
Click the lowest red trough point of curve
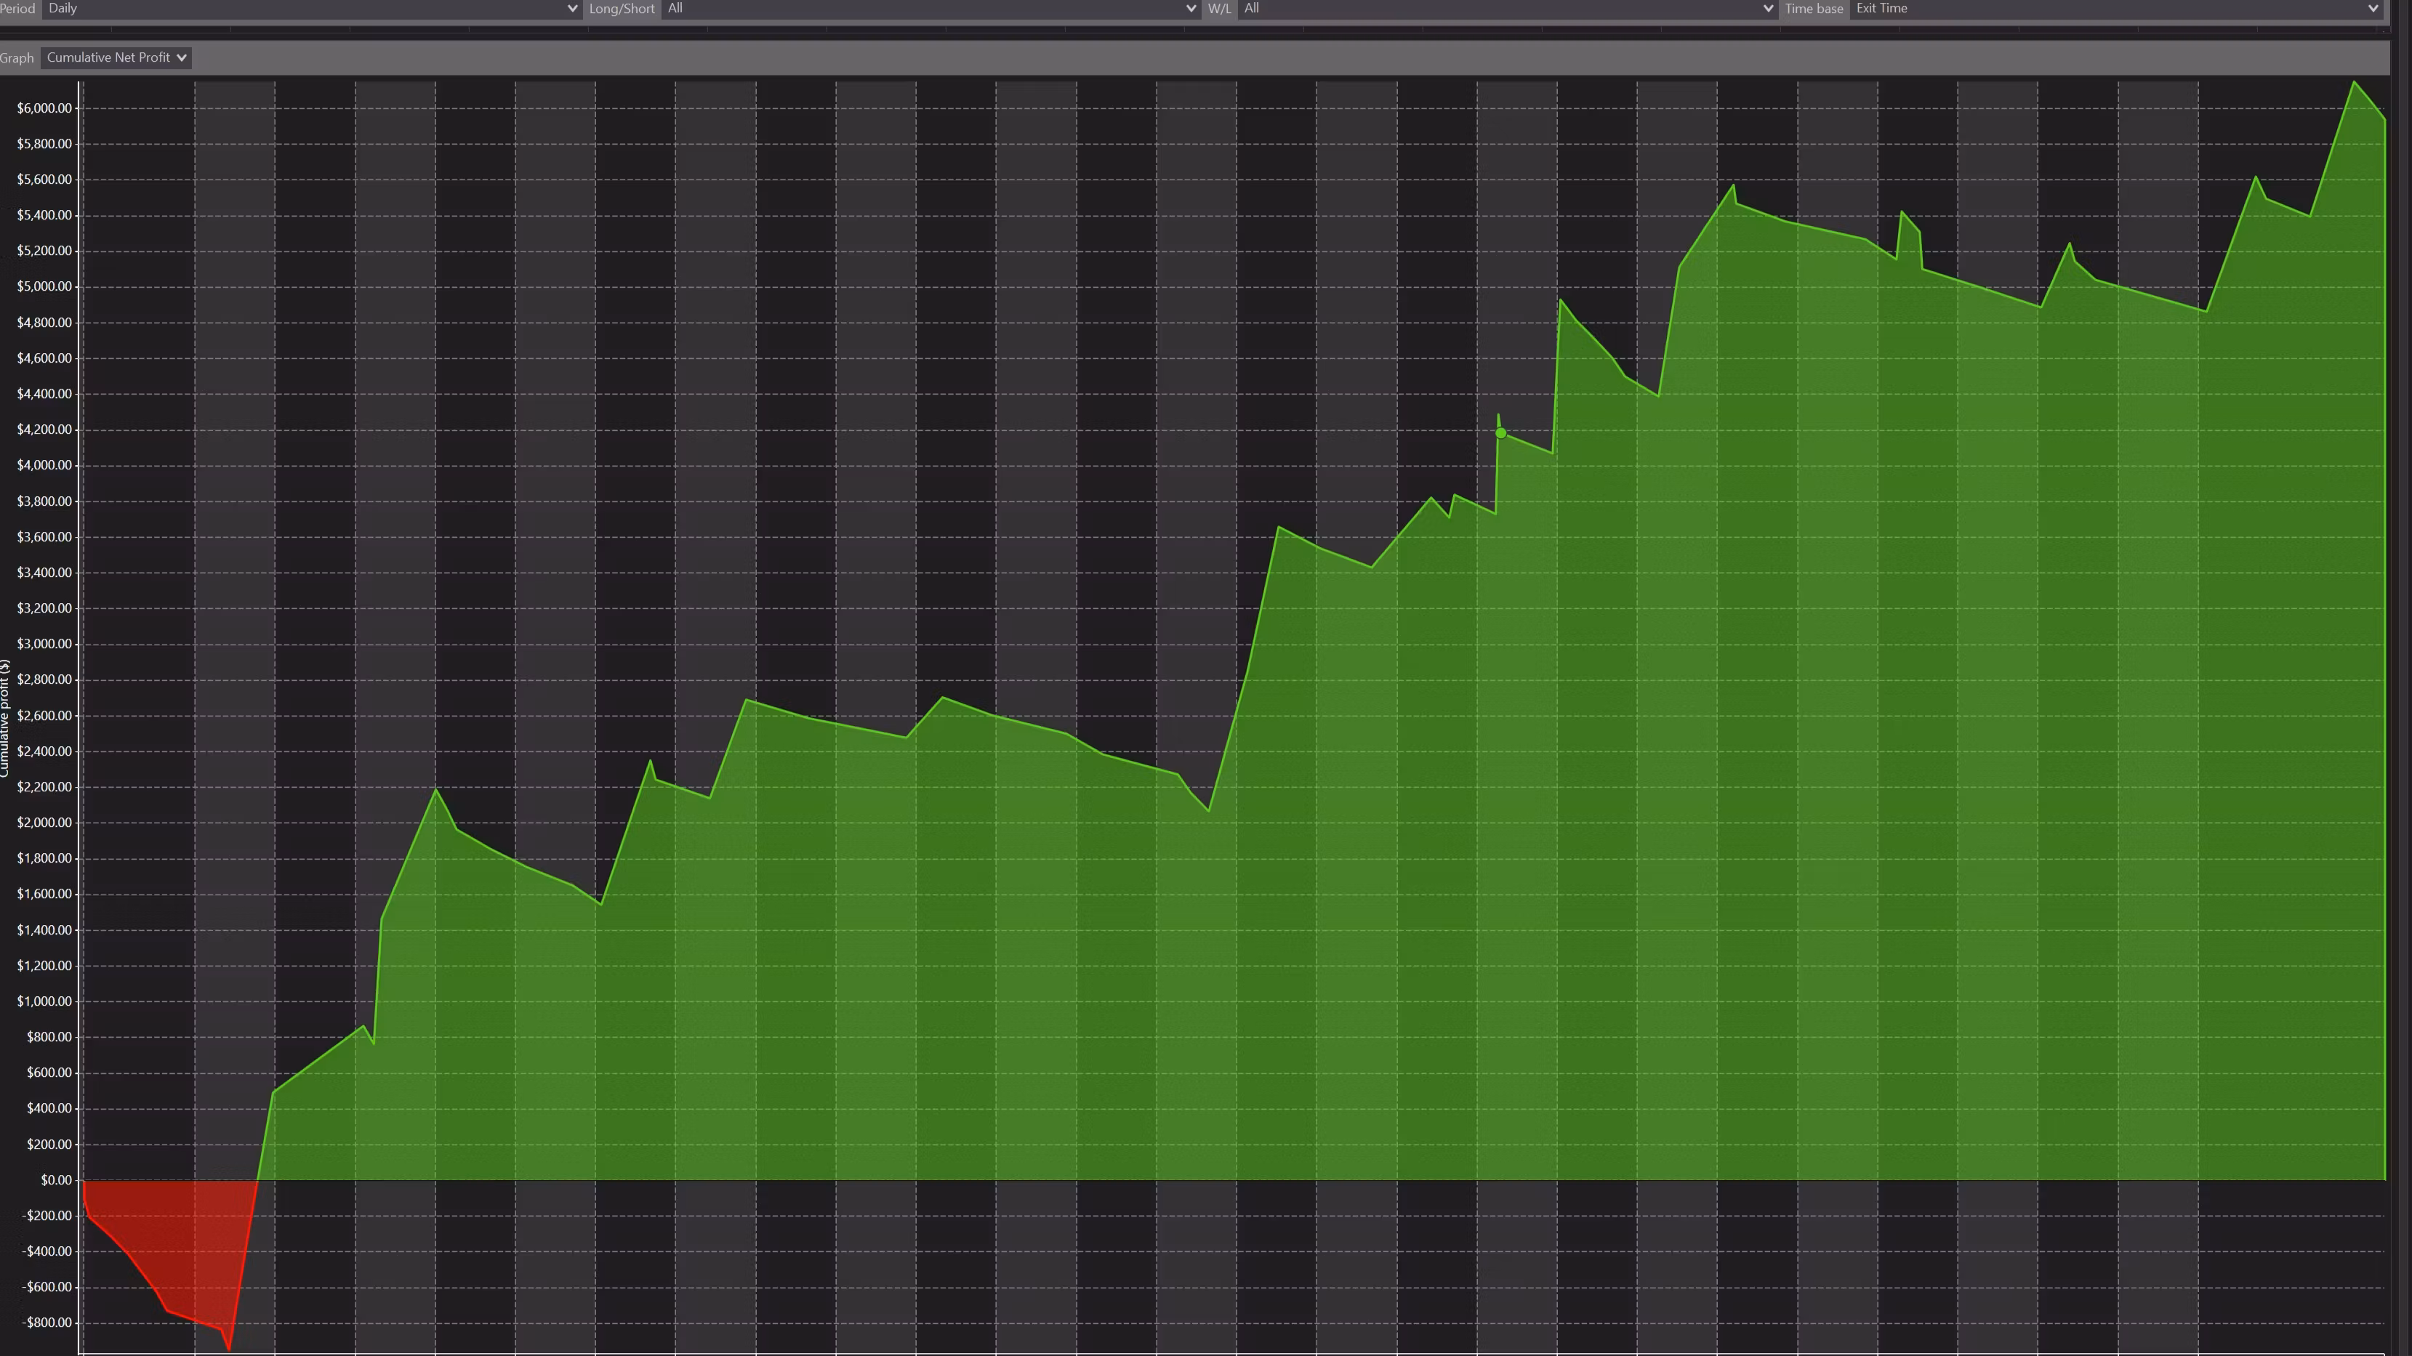point(230,1349)
